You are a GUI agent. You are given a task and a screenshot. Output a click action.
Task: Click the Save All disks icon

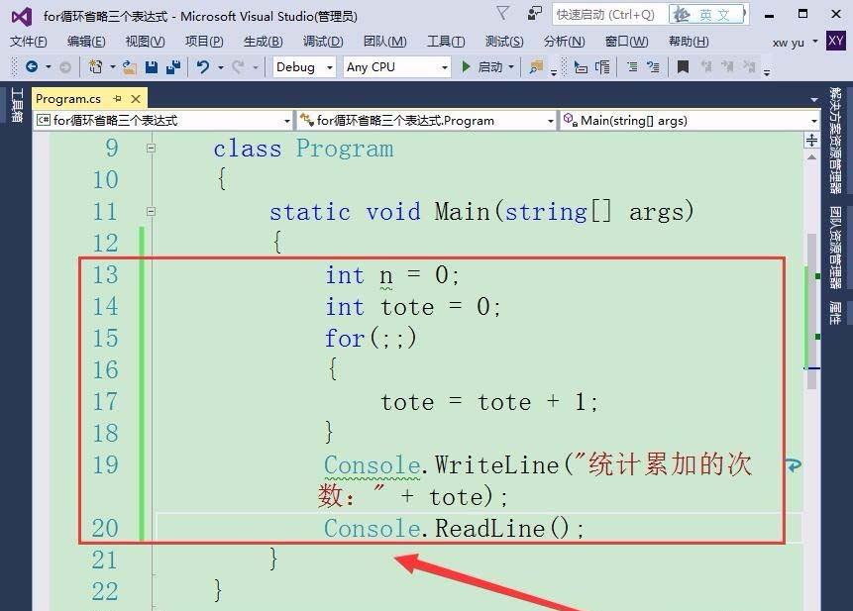coord(173,67)
